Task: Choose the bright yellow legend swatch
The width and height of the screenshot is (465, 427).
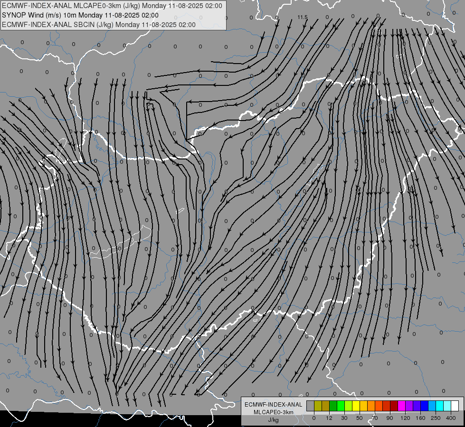Action: coord(356,406)
